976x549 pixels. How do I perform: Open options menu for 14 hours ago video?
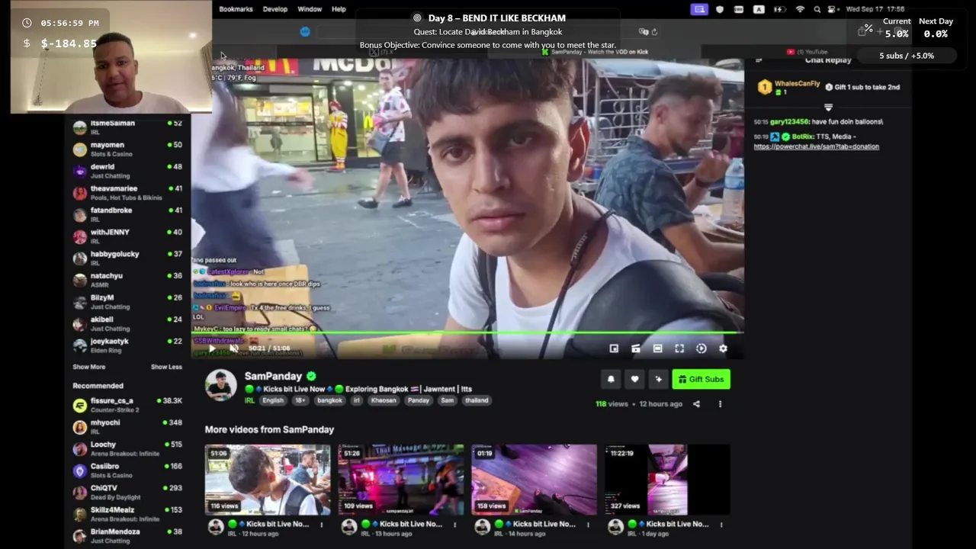point(588,525)
